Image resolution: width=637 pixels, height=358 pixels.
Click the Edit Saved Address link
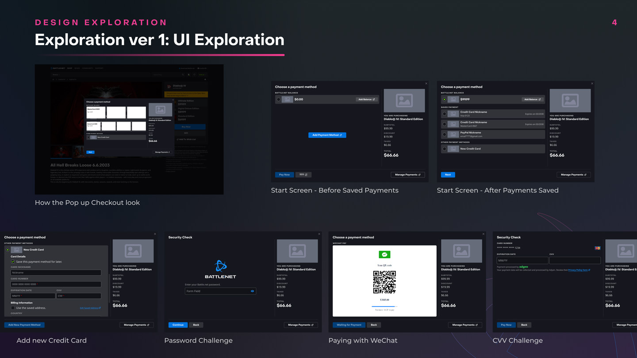coord(90,308)
